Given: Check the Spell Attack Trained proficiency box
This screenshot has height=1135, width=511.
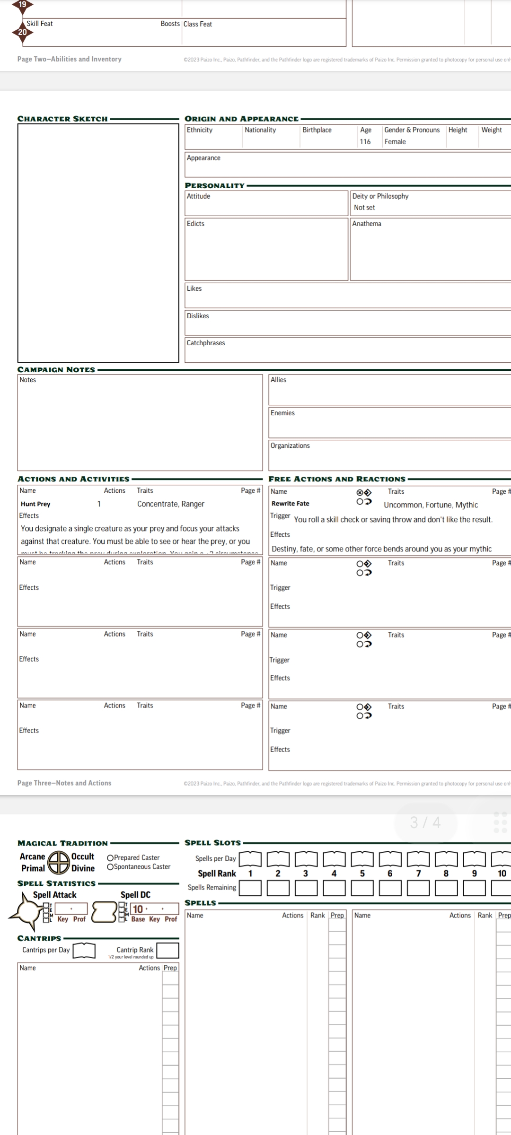Looking at the screenshot, I should (46, 905).
